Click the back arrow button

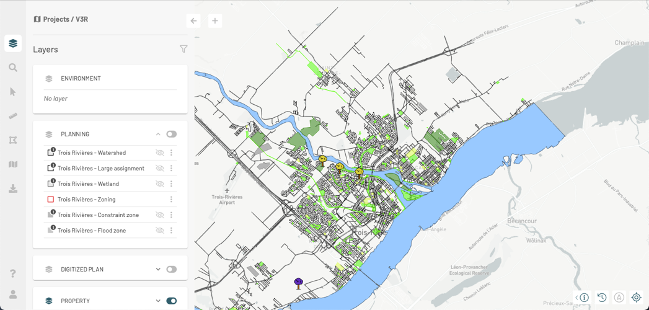coord(193,20)
